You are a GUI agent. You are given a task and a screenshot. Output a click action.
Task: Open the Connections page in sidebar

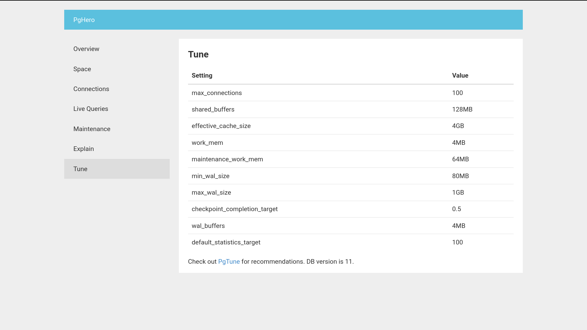pos(91,89)
